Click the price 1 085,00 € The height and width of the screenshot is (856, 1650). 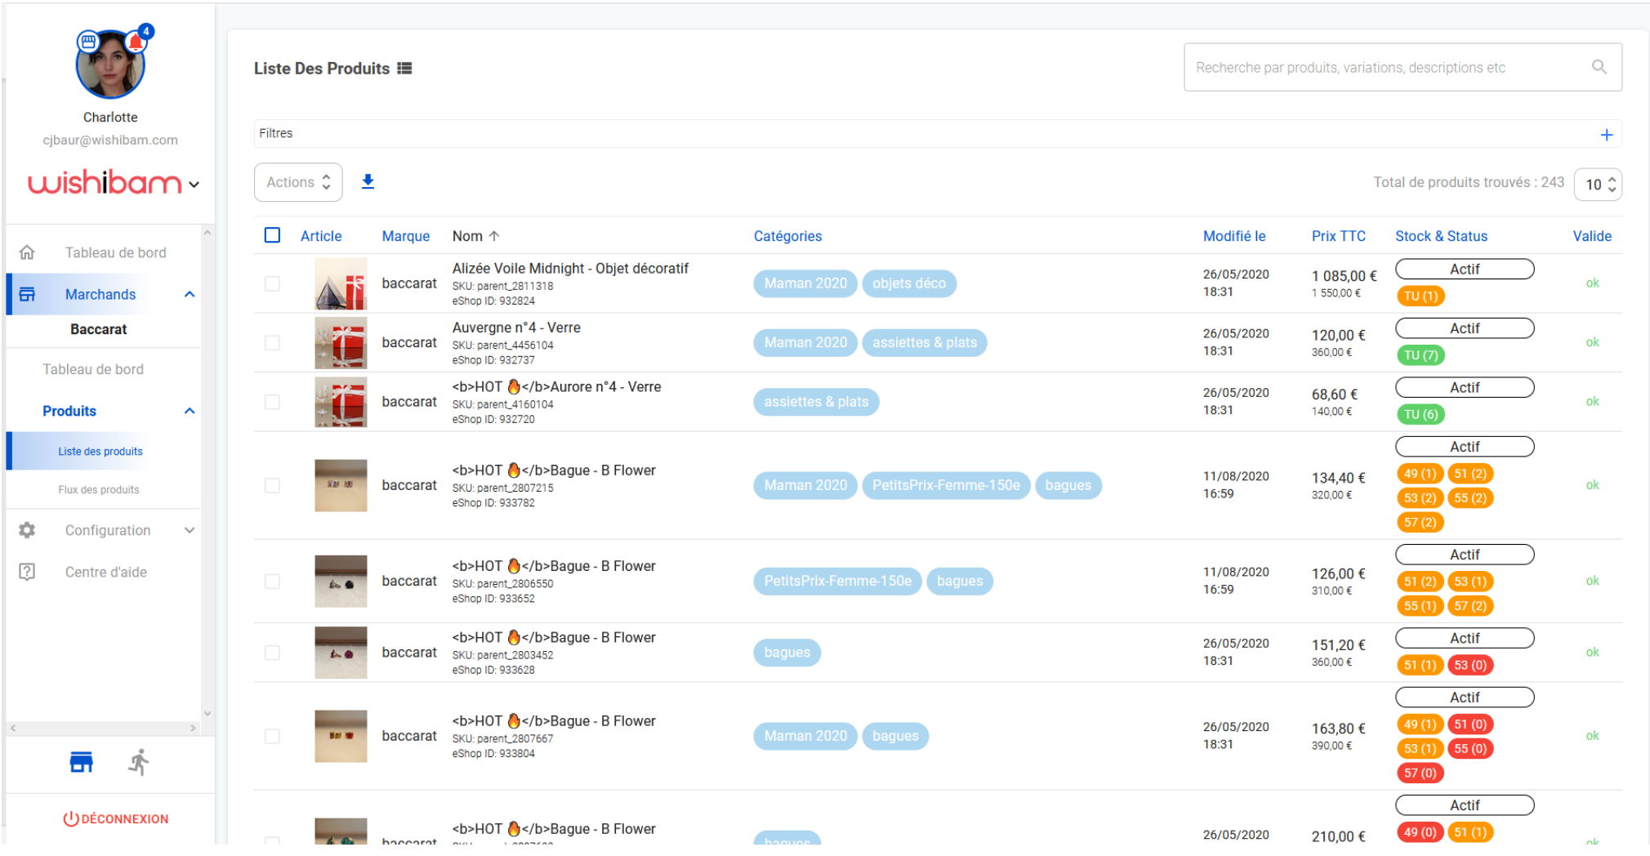tap(1344, 276)
